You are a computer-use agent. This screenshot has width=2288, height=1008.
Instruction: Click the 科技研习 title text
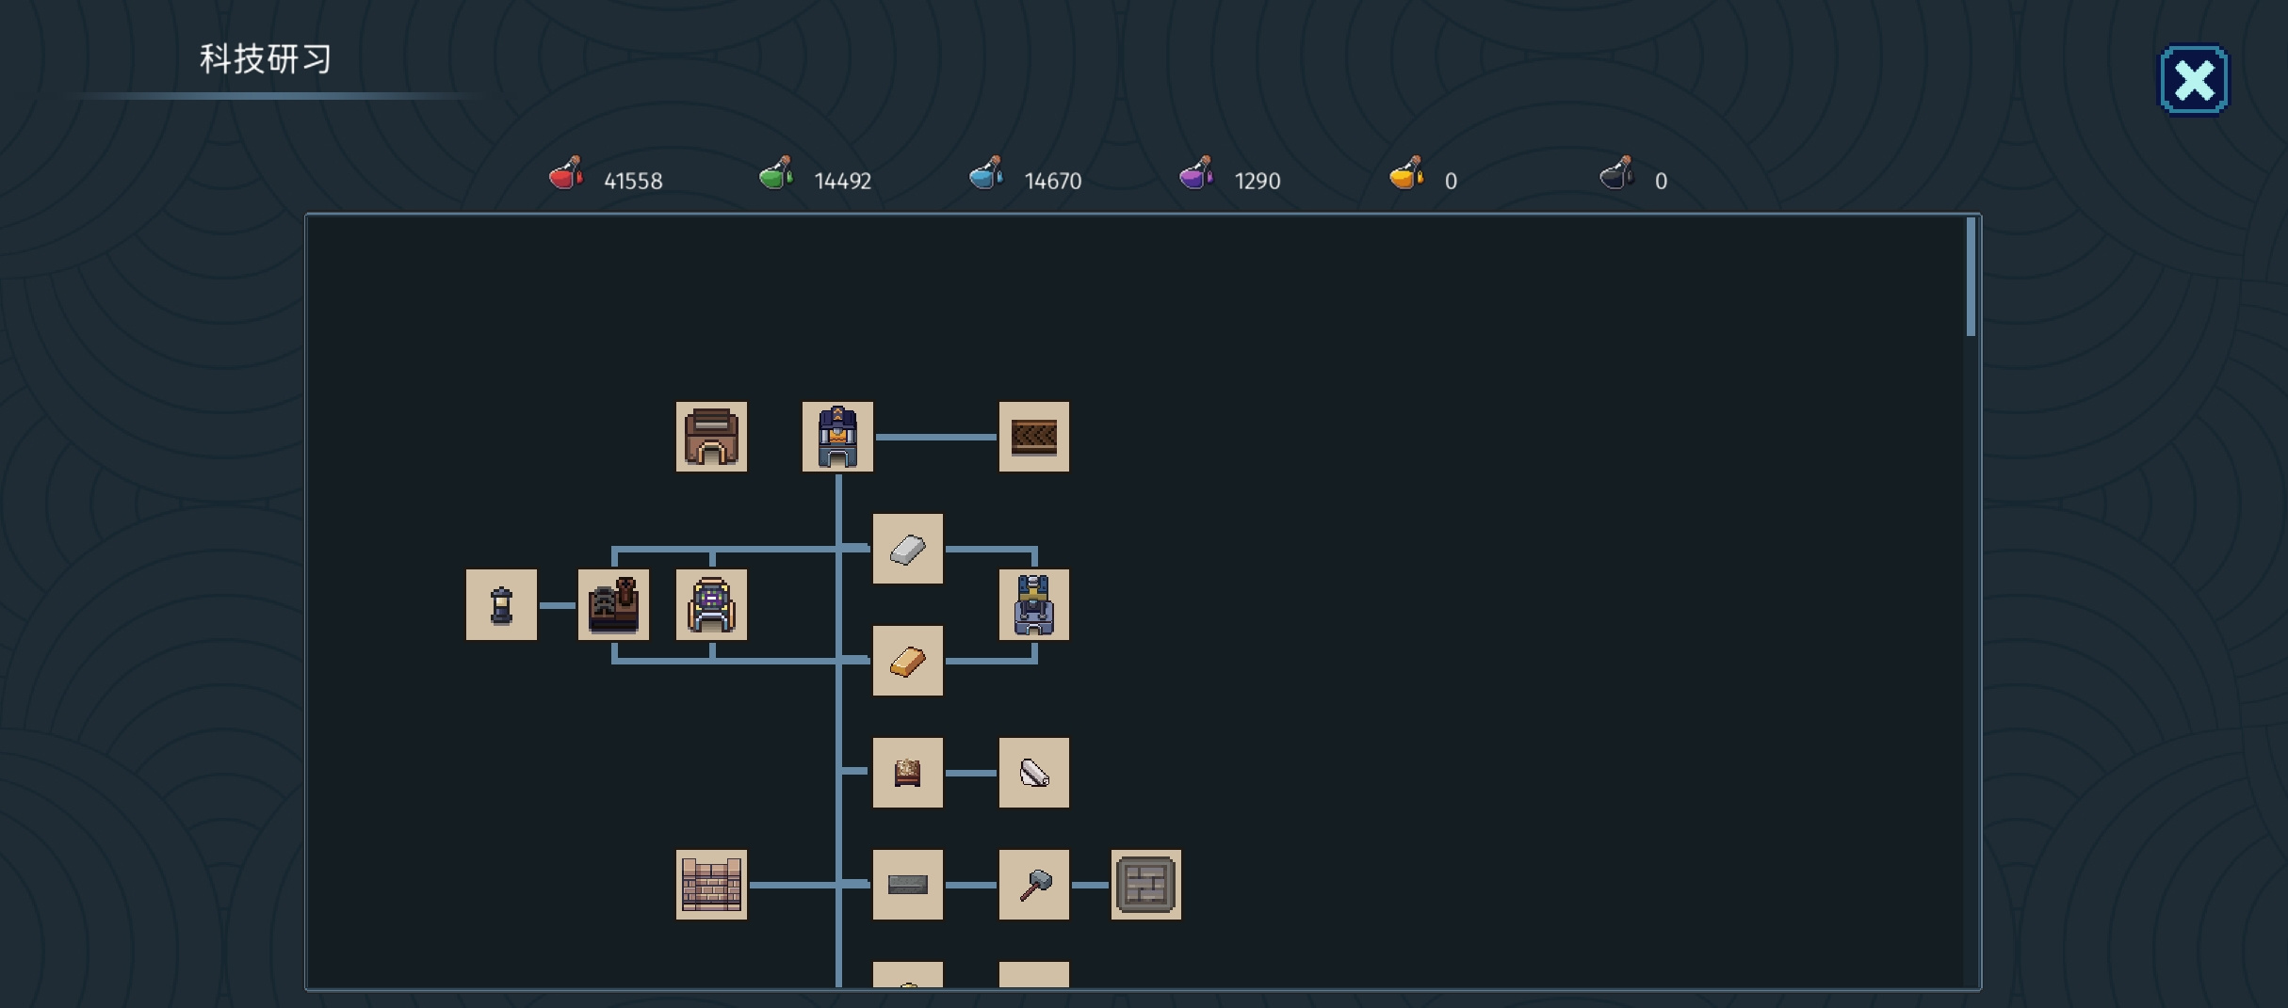point(266,59)
